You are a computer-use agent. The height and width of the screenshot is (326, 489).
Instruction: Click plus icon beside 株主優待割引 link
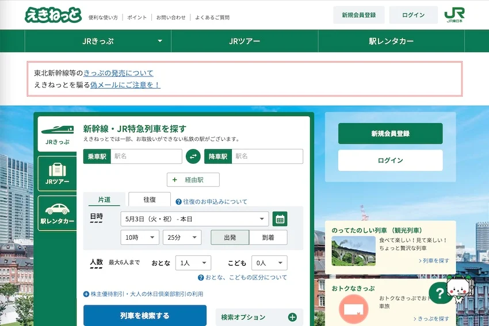86,294
